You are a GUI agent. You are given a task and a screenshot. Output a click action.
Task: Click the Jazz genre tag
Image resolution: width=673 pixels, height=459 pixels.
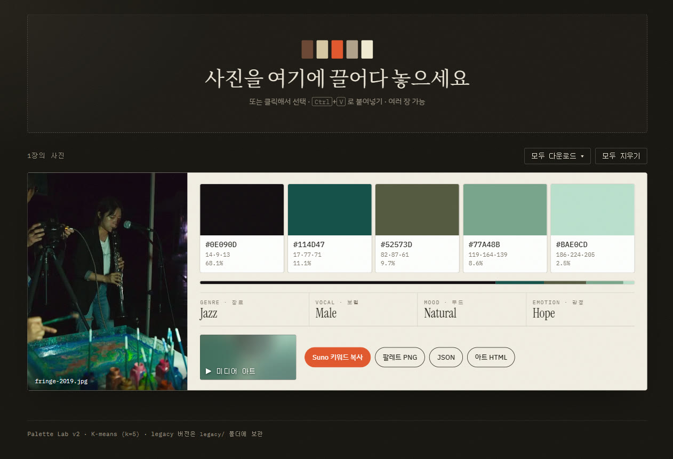tap(209, 313)
